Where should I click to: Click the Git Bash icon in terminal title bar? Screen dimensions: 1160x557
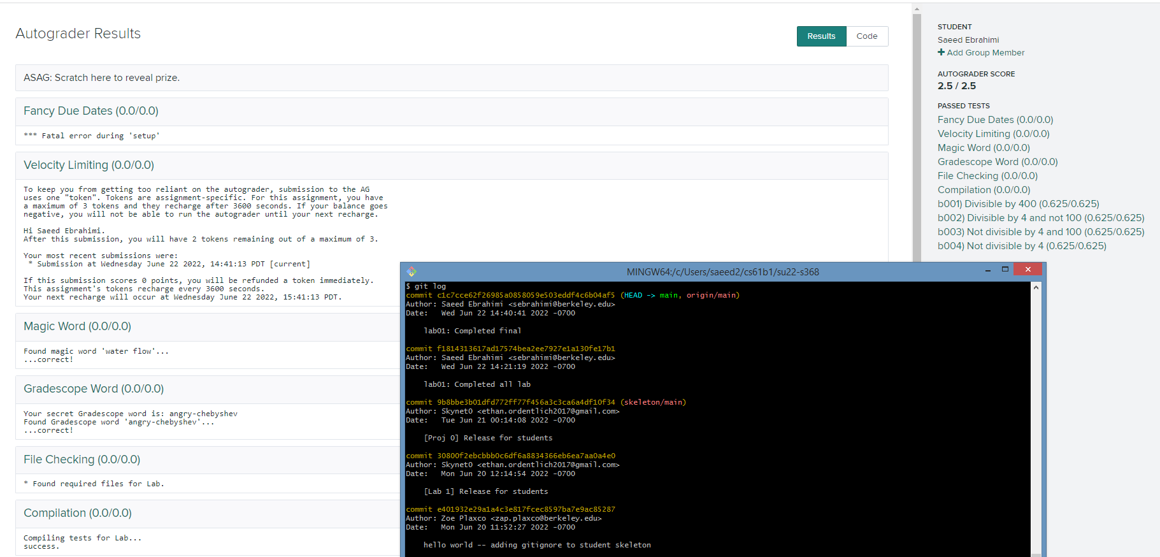click(412, 271)
